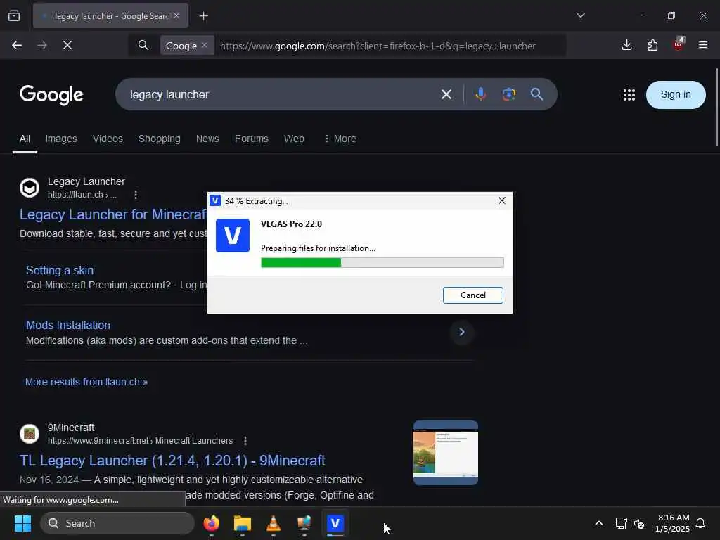Open the network status tray icon

pyautogui.click(x=621, y=523)
